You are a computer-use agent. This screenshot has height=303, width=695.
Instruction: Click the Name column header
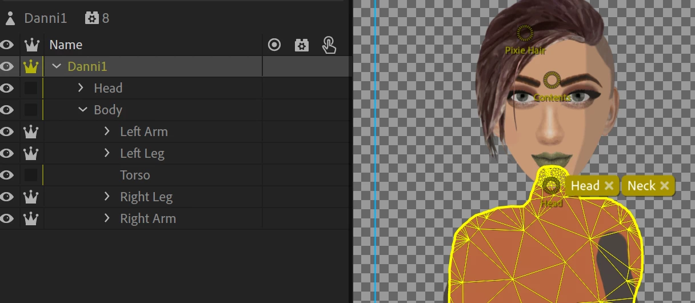(66, 45)
